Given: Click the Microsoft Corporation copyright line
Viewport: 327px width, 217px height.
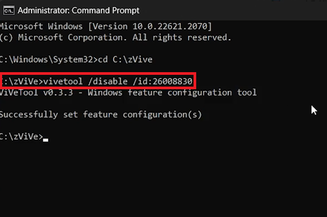Looking at the screenshot, I should click(x=115, y=37).
